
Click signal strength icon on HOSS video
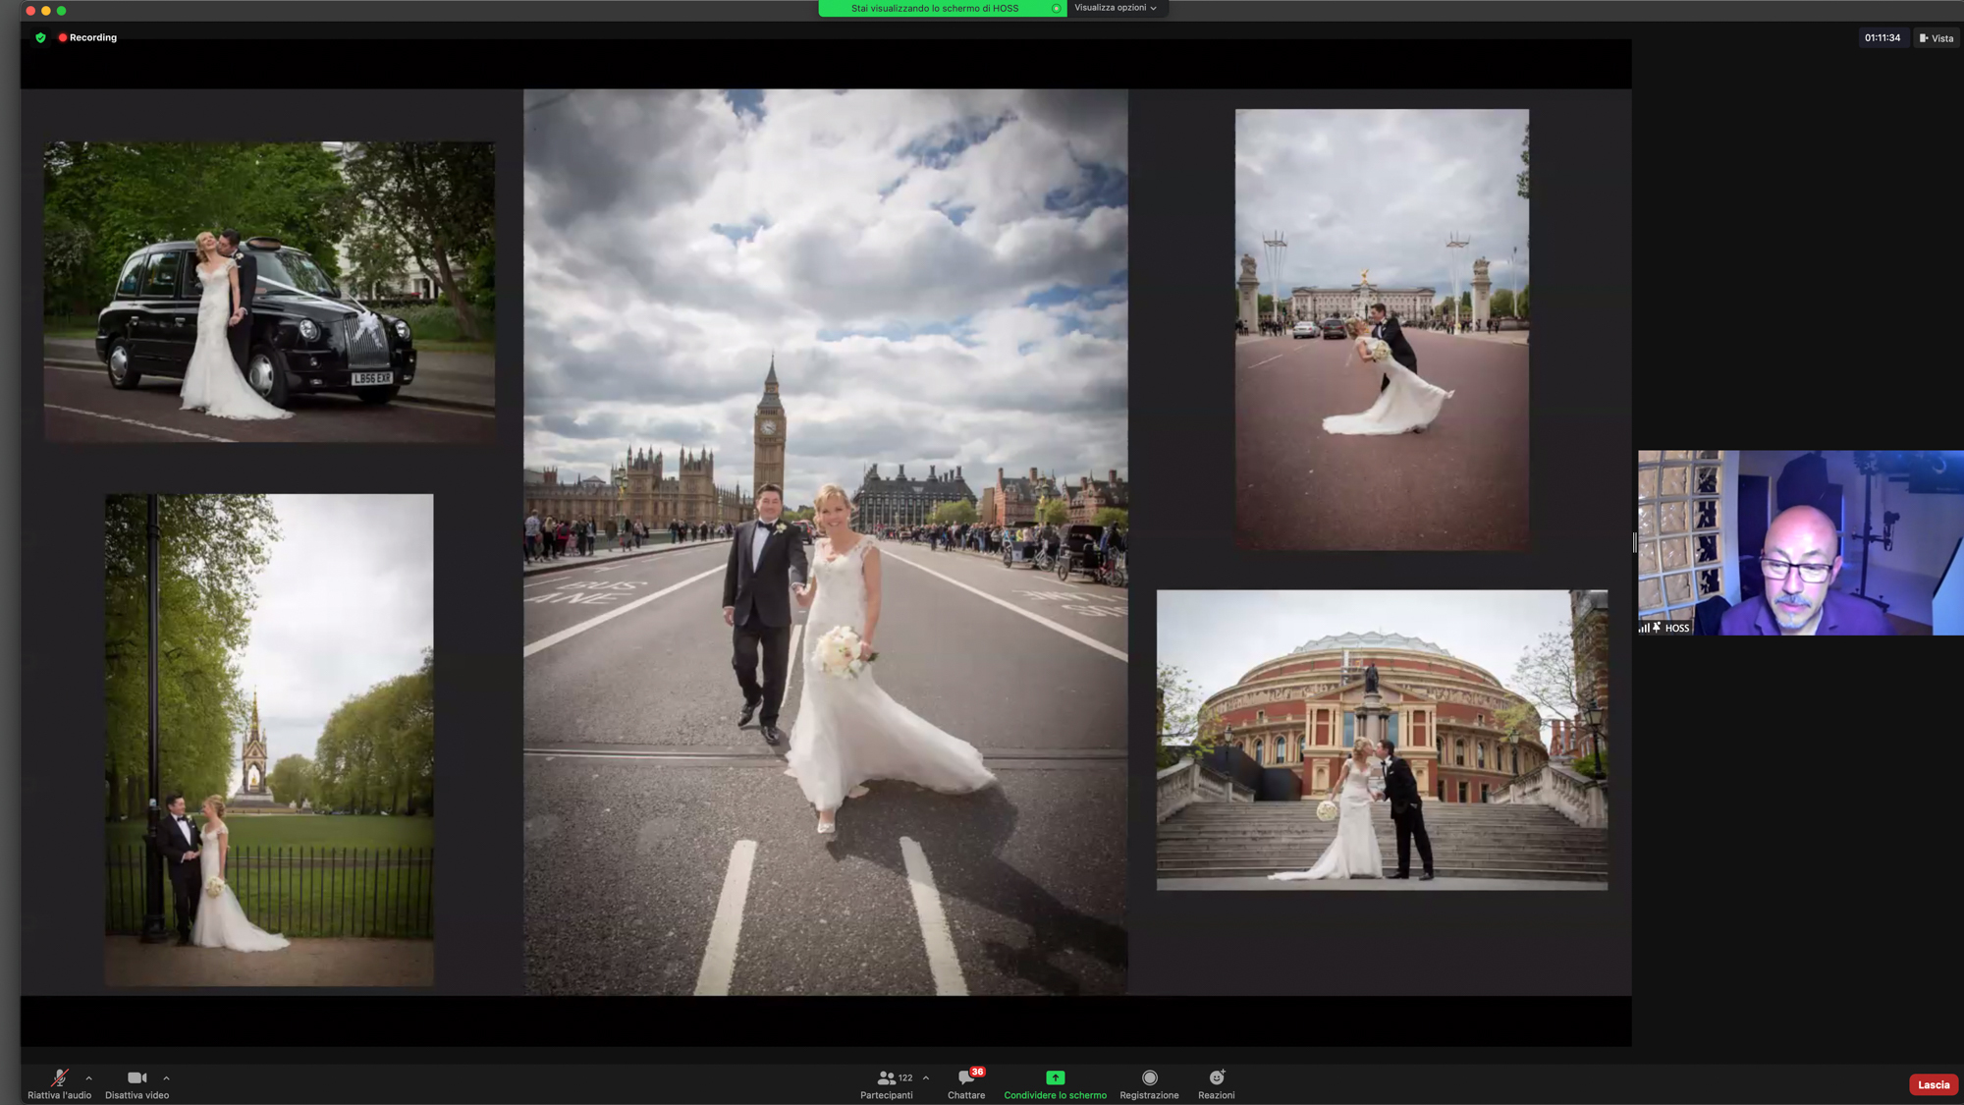click(x=1644, y=628)
